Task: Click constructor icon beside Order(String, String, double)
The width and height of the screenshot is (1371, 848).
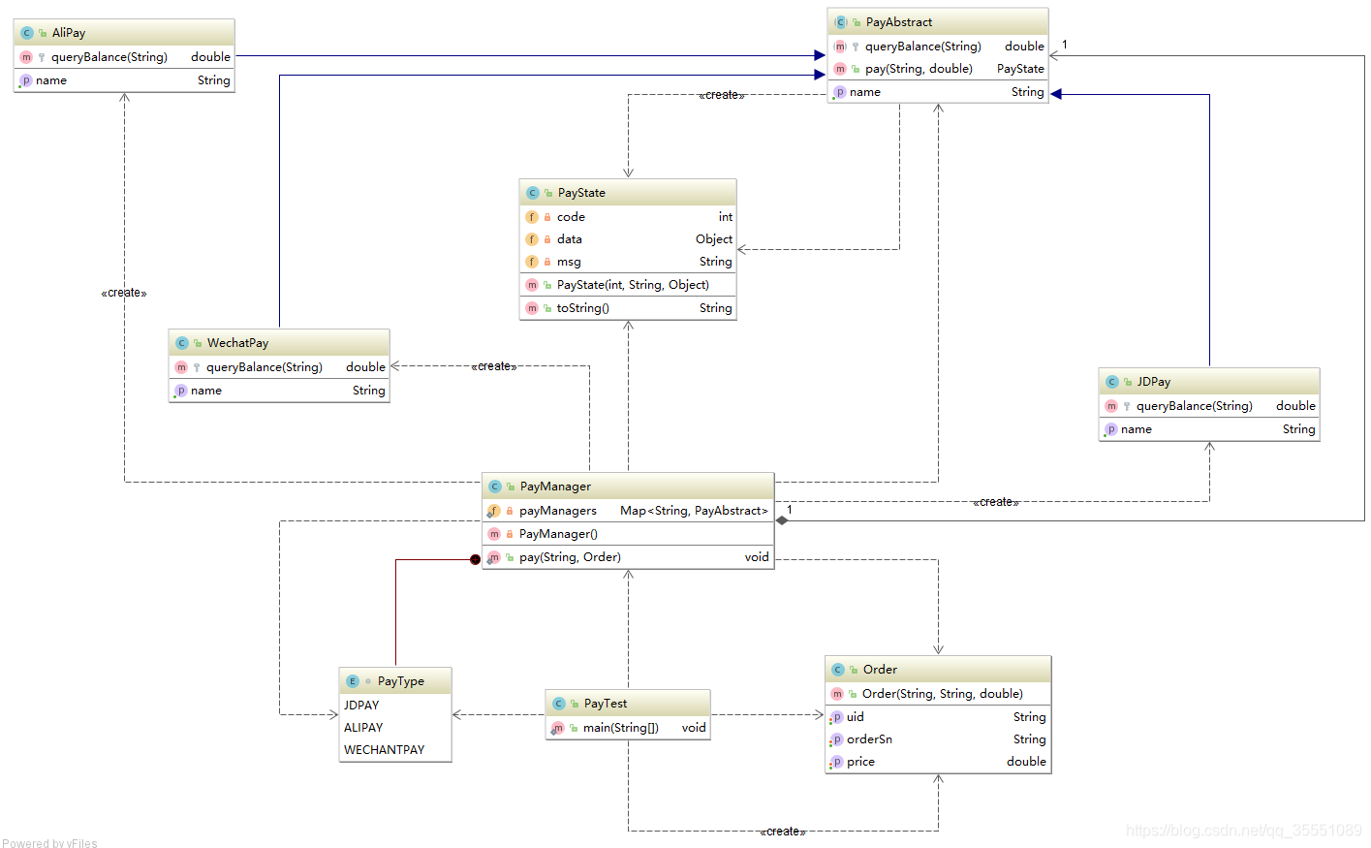Action: (x=837, y=694)
